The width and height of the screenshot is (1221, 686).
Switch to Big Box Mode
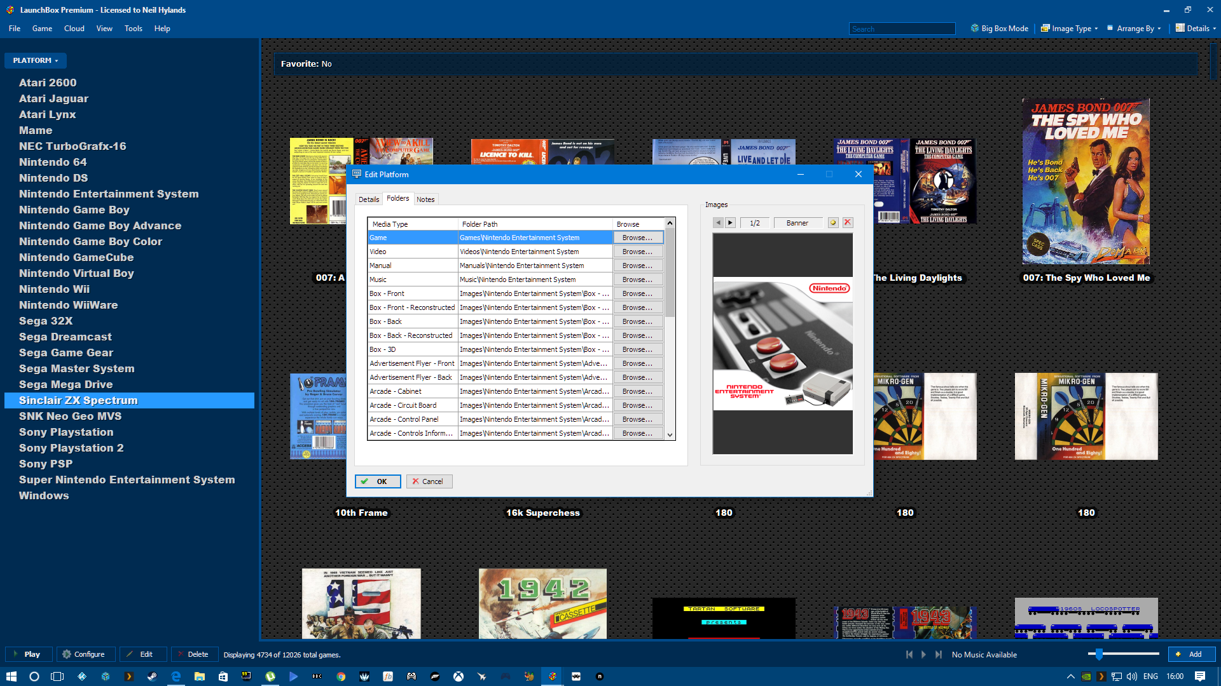pyautogui.click(x=999, y=29)
